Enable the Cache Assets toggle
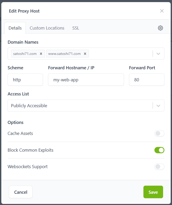 click(159, 133)
